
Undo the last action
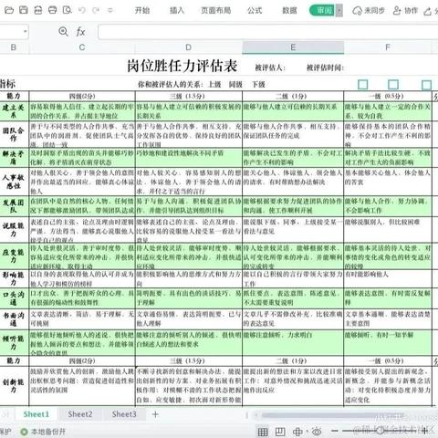(x=81, y=10)
